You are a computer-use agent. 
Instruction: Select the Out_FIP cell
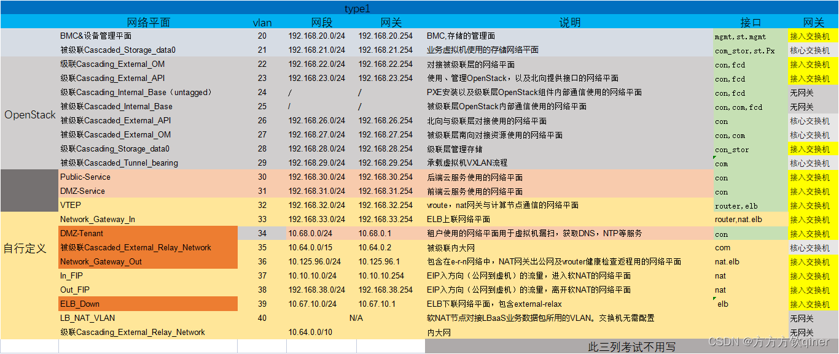coord(149,290)
